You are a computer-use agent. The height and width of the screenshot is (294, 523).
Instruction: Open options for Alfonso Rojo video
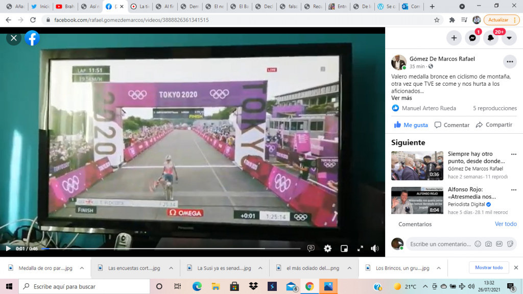(x=514, y=190)
